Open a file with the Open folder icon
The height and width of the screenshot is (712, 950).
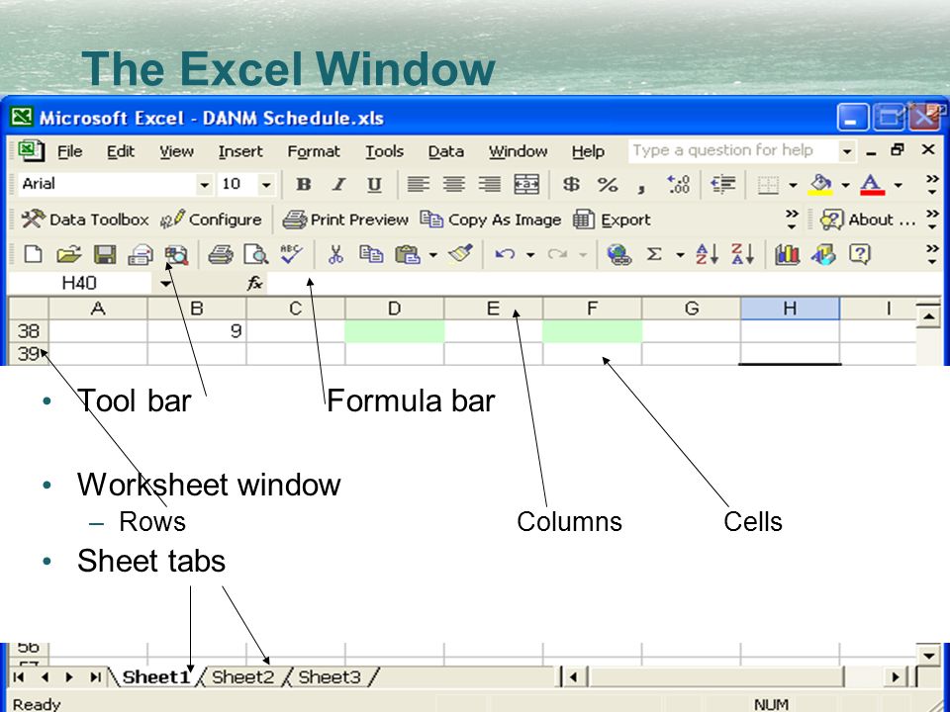click(x=68, y=254)
